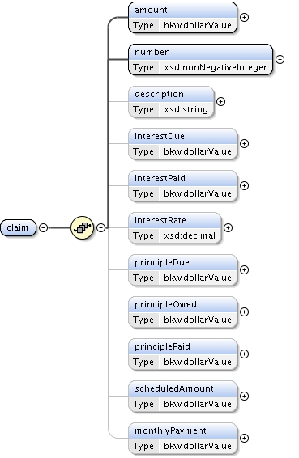Expand the scheduledAmount element
The width and height of the screenshot is (299, 458).
click(244, 396)
